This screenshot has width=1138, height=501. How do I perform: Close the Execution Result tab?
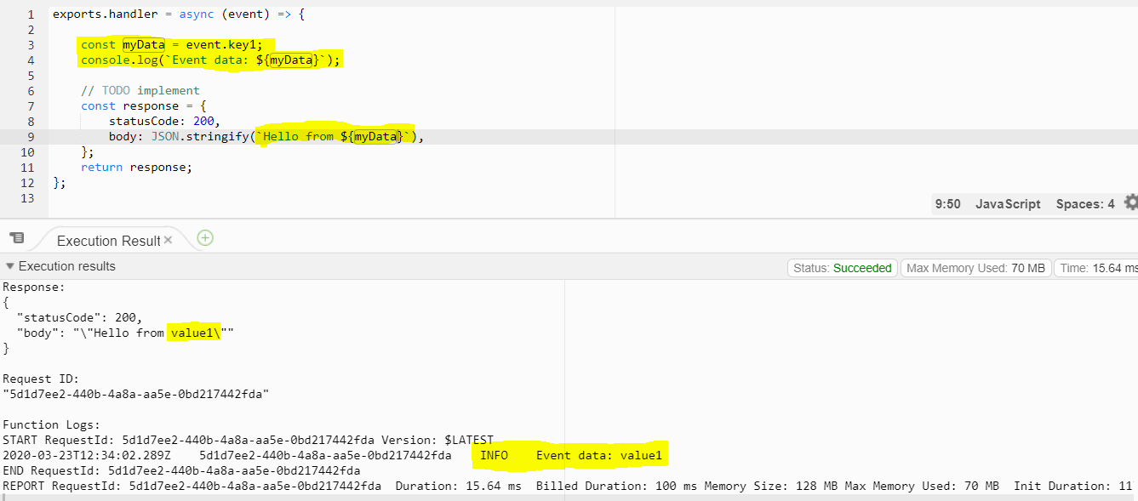tap(168, 241)
